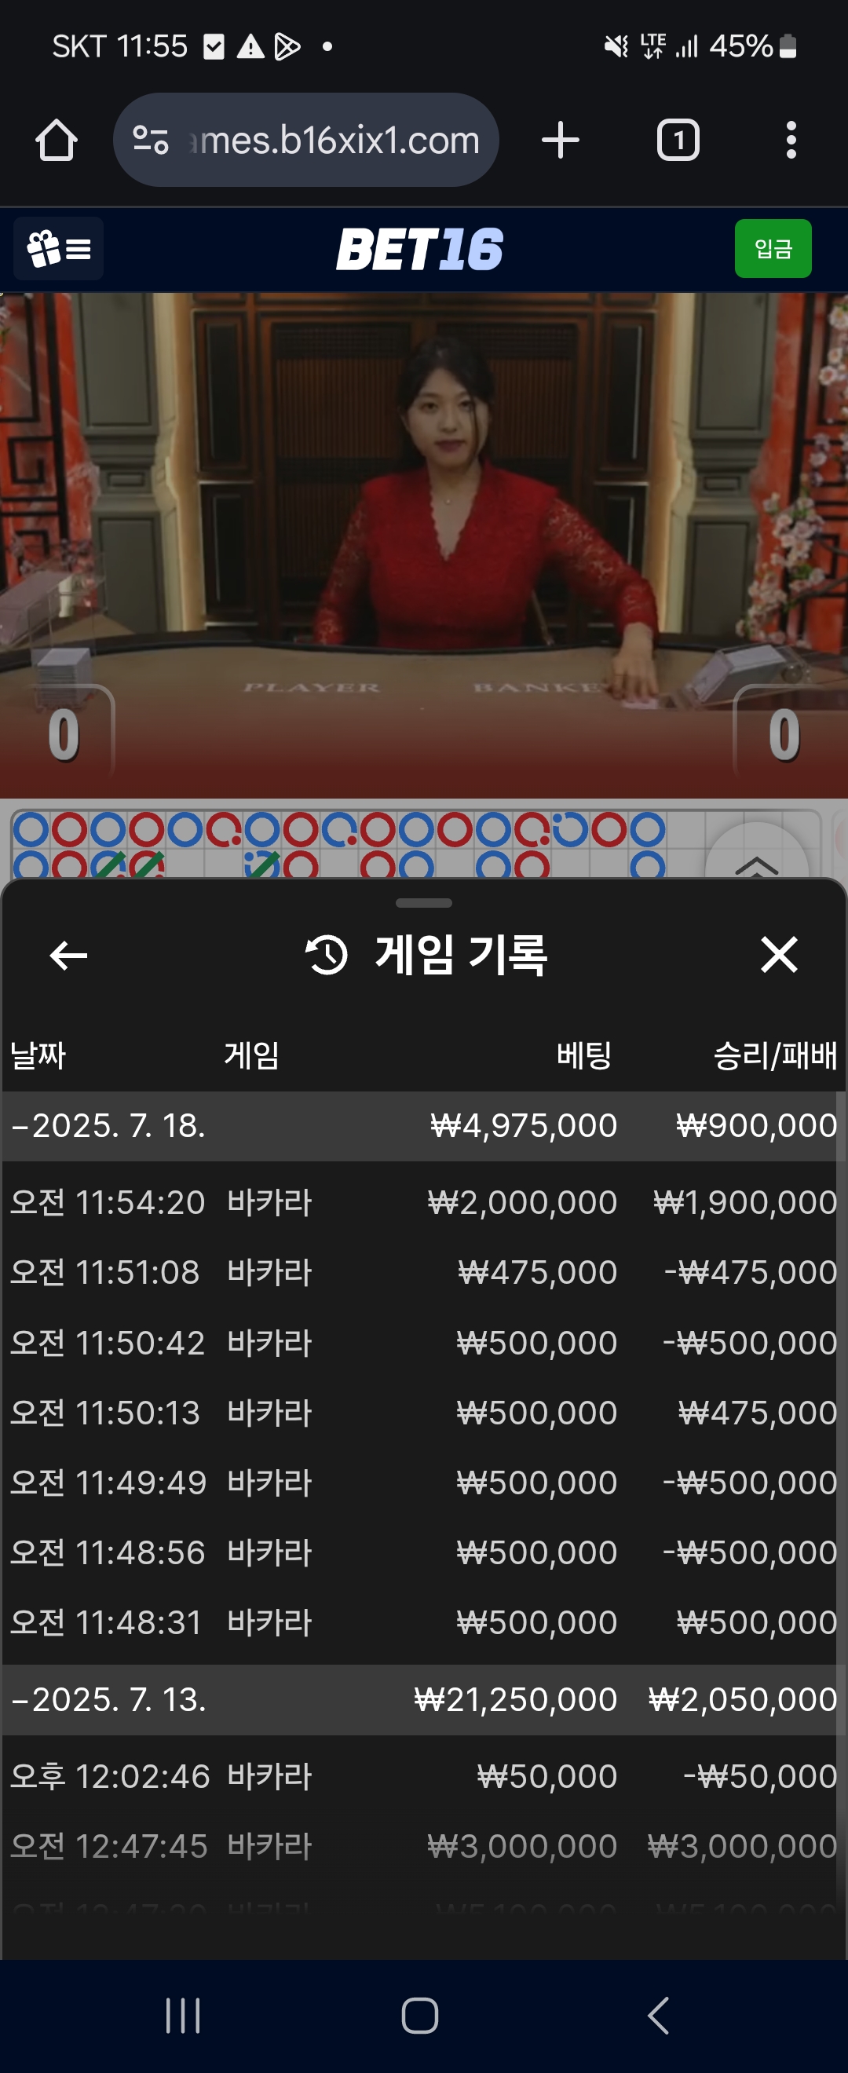848x2073 pixels.
Task: Tap the Android recent apps button
Action: pos(183,2016)
